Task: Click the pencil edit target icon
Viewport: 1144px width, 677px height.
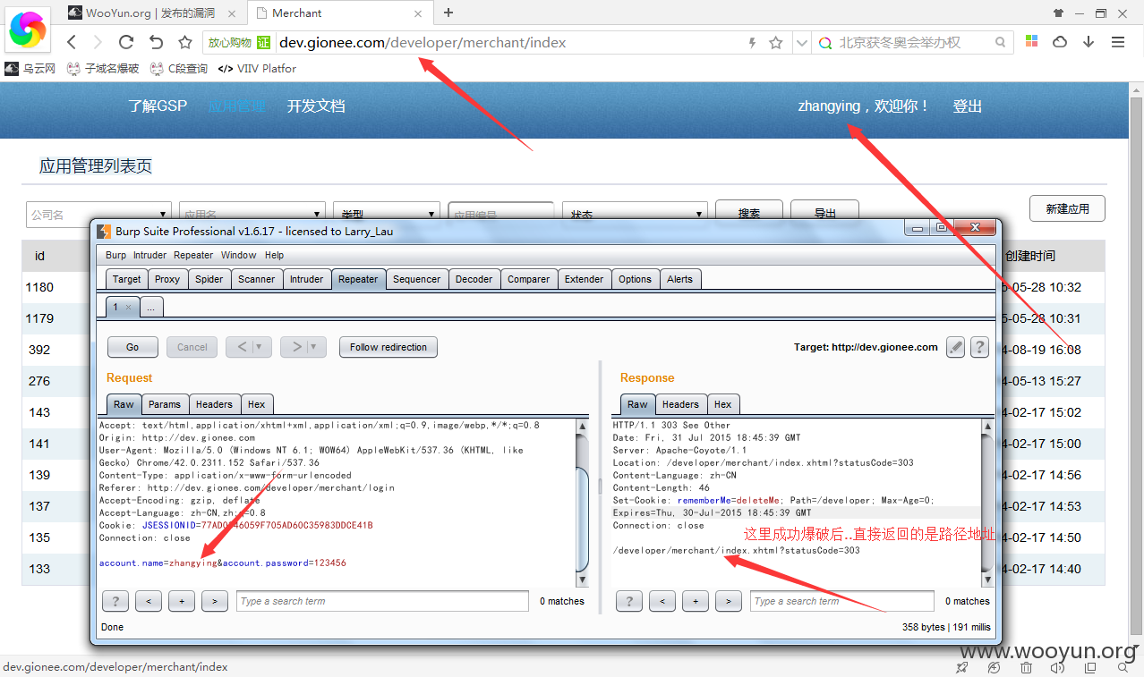Action: pos(955,347)
